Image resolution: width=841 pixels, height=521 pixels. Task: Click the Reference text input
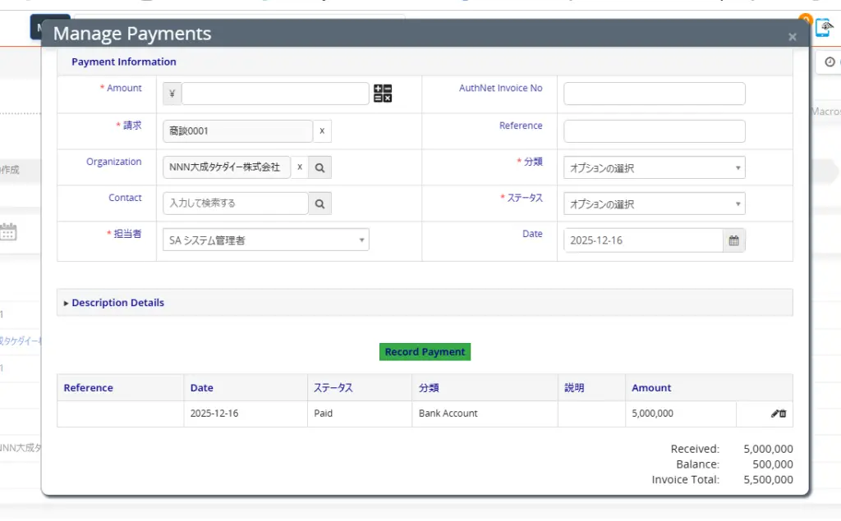pyautogui.click(x=654, y=131)
